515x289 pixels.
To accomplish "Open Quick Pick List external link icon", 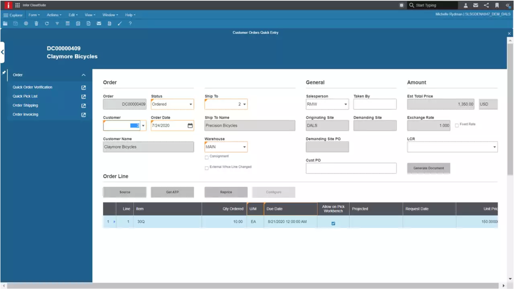I will (x=84, y=96).
